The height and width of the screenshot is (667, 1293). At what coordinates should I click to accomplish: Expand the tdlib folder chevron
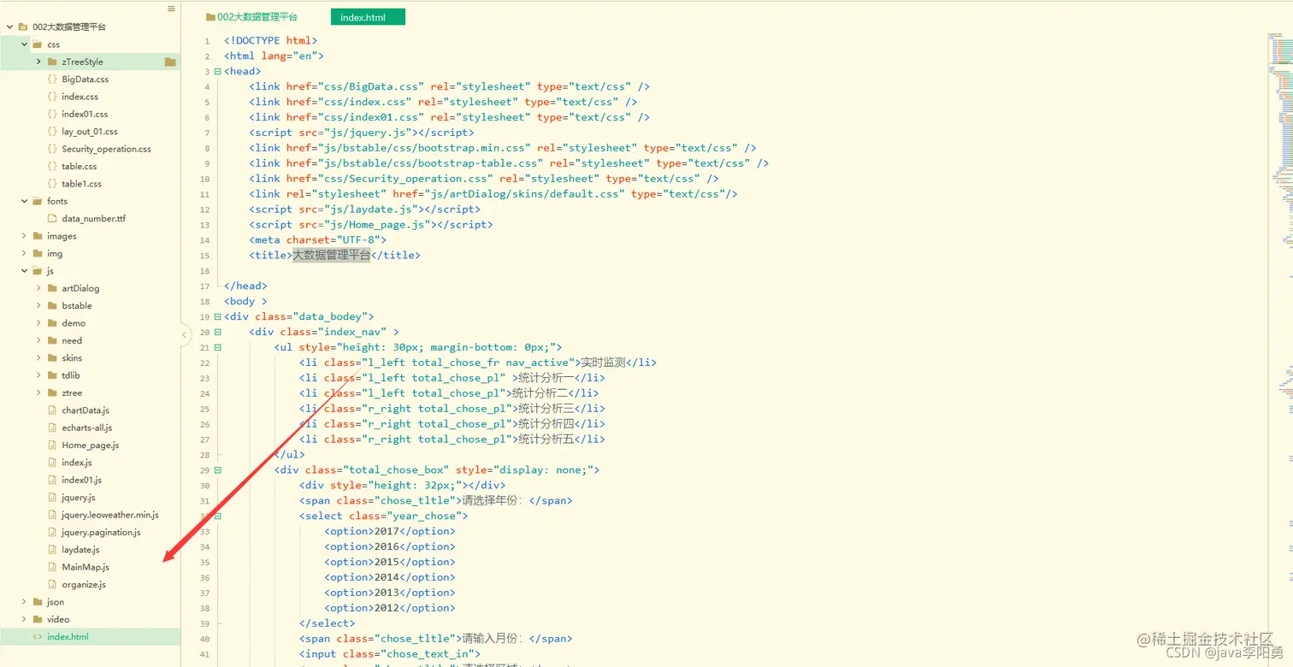[x=38, y=375]
